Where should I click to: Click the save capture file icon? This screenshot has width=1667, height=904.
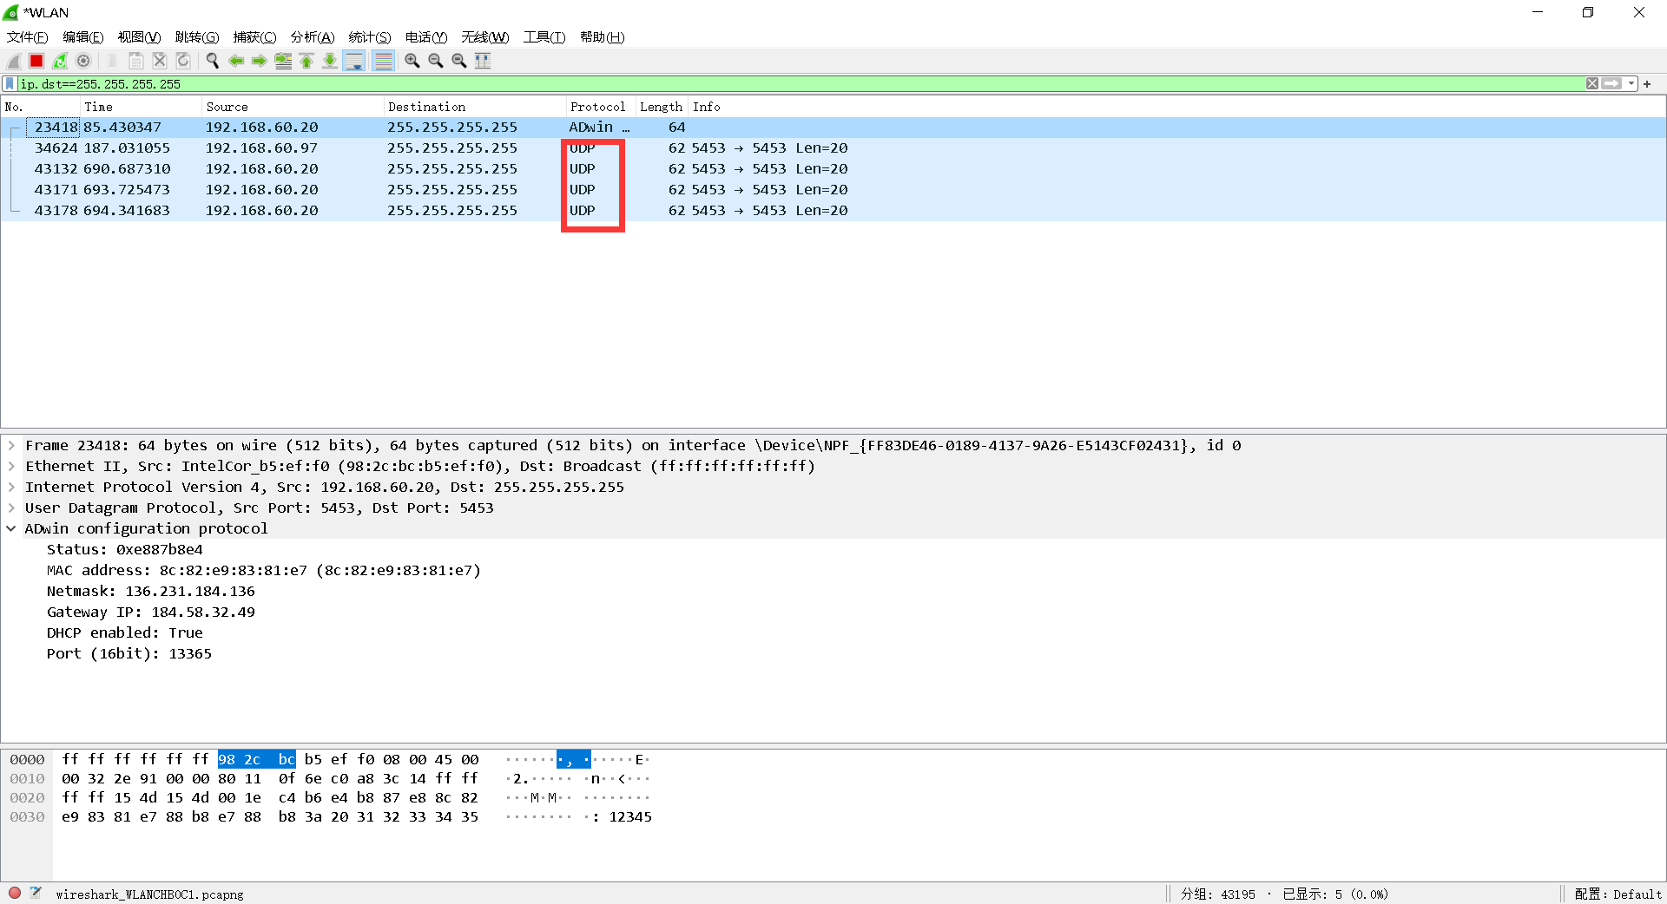(136, 61)
